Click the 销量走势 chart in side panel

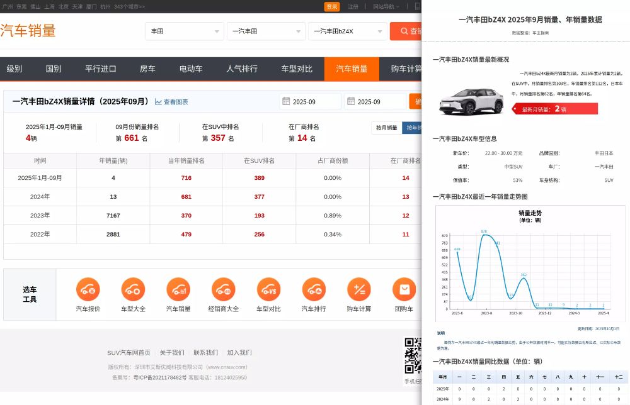(x=530, y=264)
